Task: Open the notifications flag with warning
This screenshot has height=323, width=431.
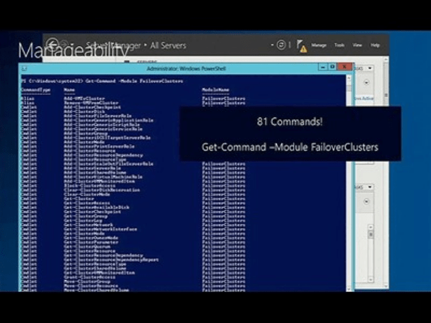Action: tap(301, 46)
